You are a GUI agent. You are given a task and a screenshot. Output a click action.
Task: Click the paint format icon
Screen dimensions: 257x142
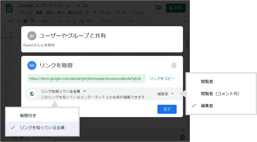[32, 21]
